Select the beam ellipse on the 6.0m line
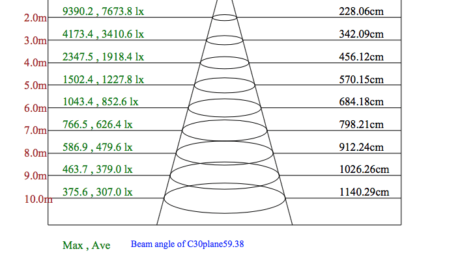 coord(225,116)
